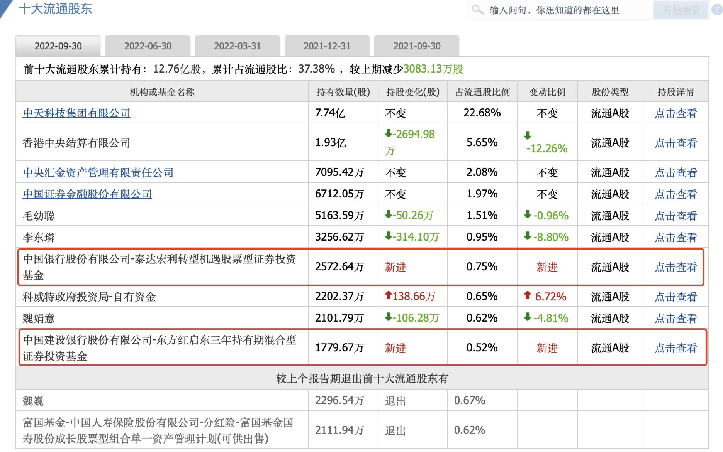Click 点击查看 for 魏娟意

point(676,318)
